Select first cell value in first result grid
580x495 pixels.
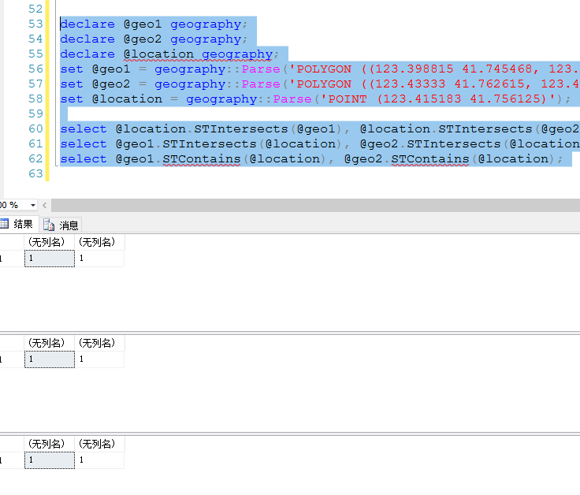[50, 259]
